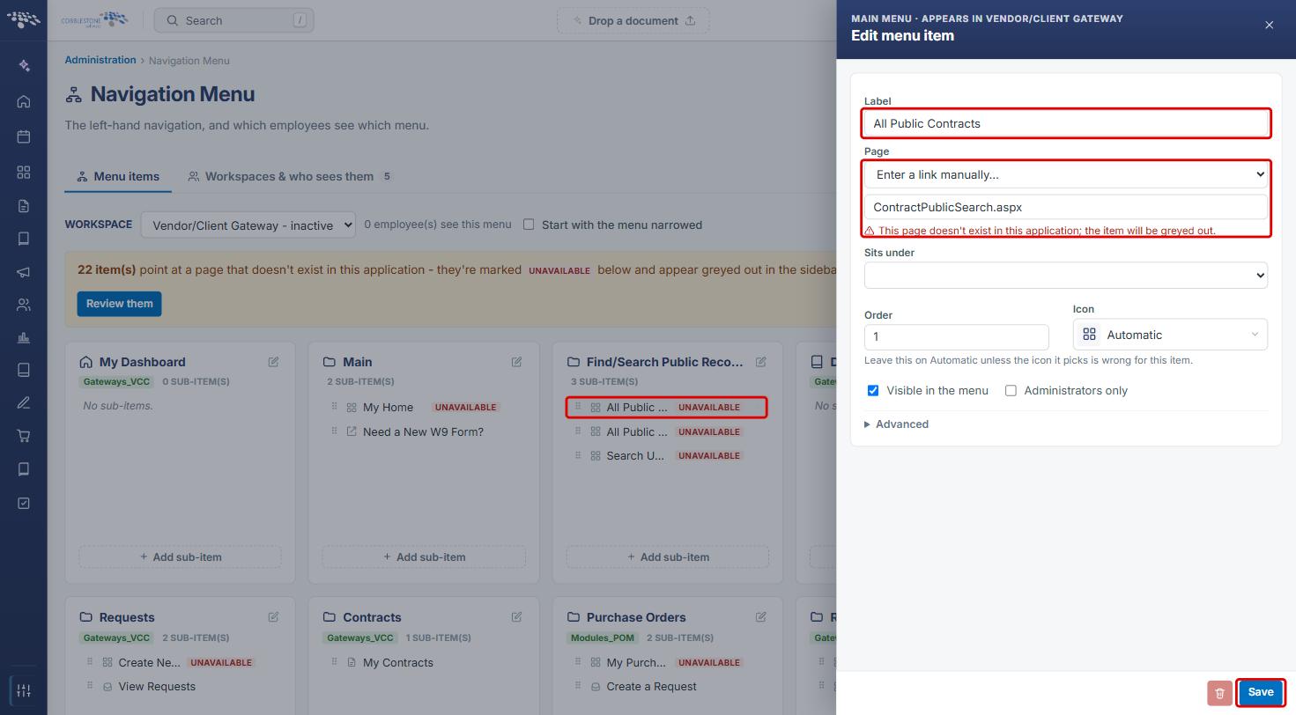Click into the Label text field

click(x=1066, y=123)
